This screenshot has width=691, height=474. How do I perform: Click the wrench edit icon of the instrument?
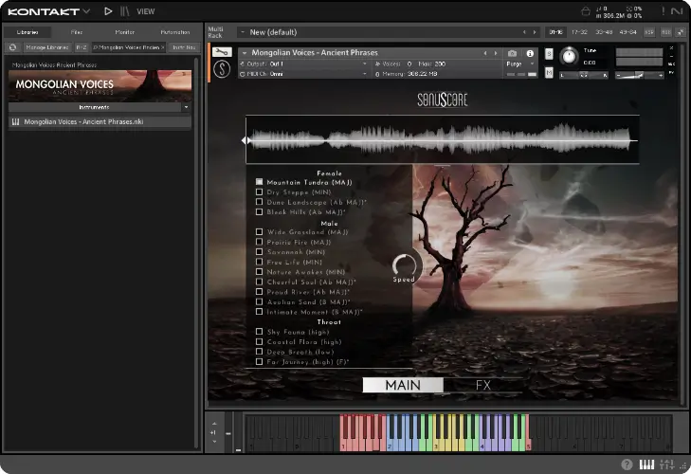pyautogui.click(x=221, y=52)
